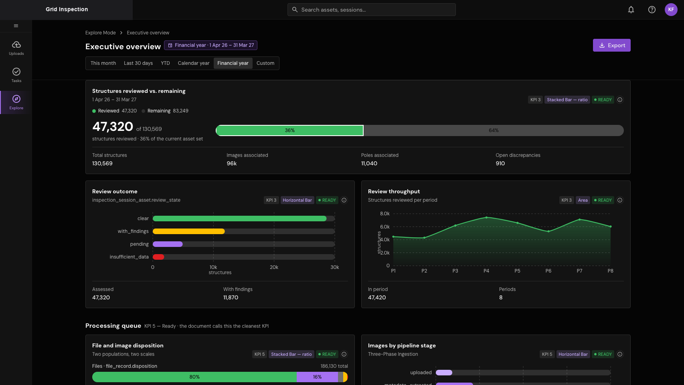The image size is (684, 385).
Task: Click the Remaining legend entry
Action: [x=165, y=111]
